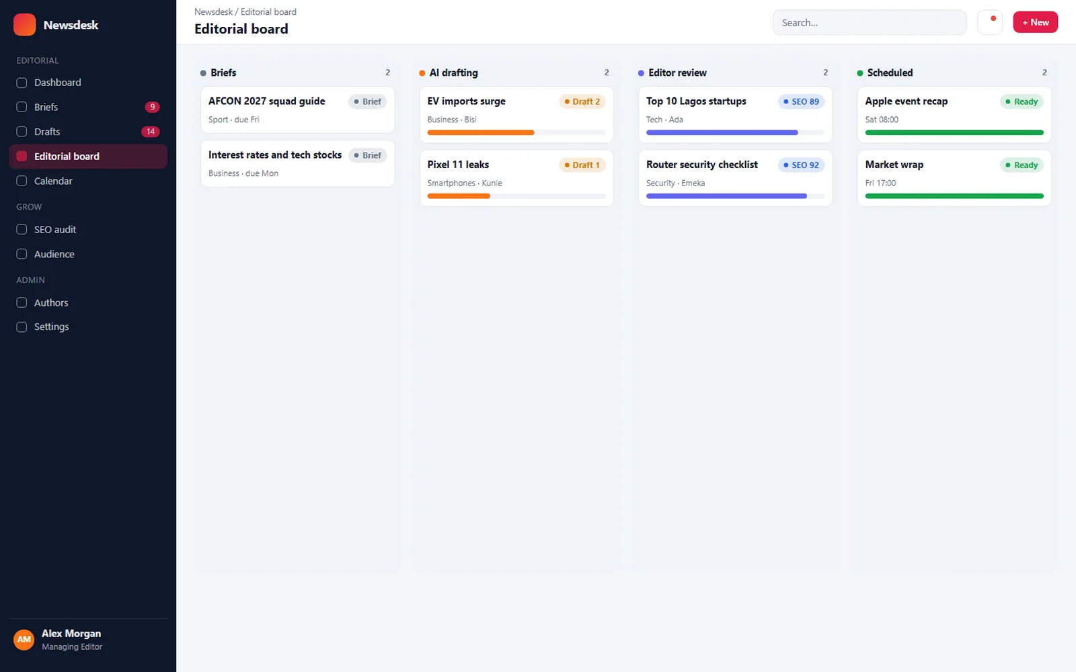This screenshot has height=672, width=1076.
Task: Click the 'Business · due Mon' text
Action: [243, 173]
